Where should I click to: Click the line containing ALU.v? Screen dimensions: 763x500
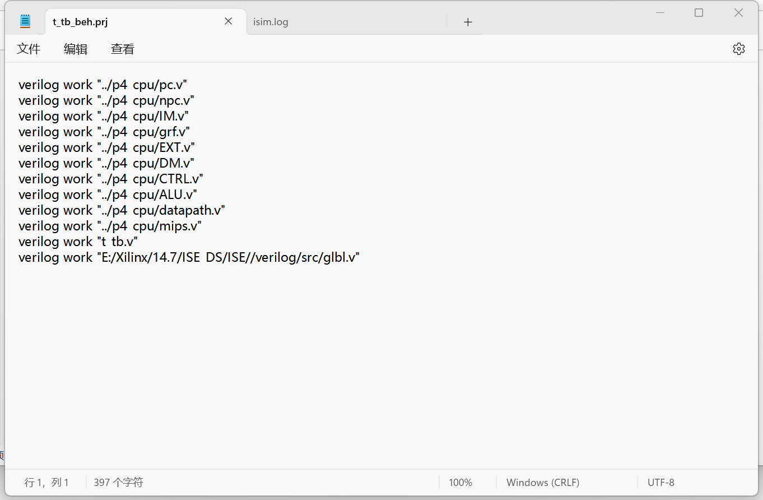(108, 195)
